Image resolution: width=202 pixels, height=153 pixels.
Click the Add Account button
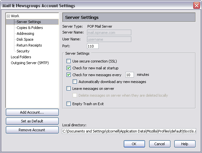coord(32,112)
